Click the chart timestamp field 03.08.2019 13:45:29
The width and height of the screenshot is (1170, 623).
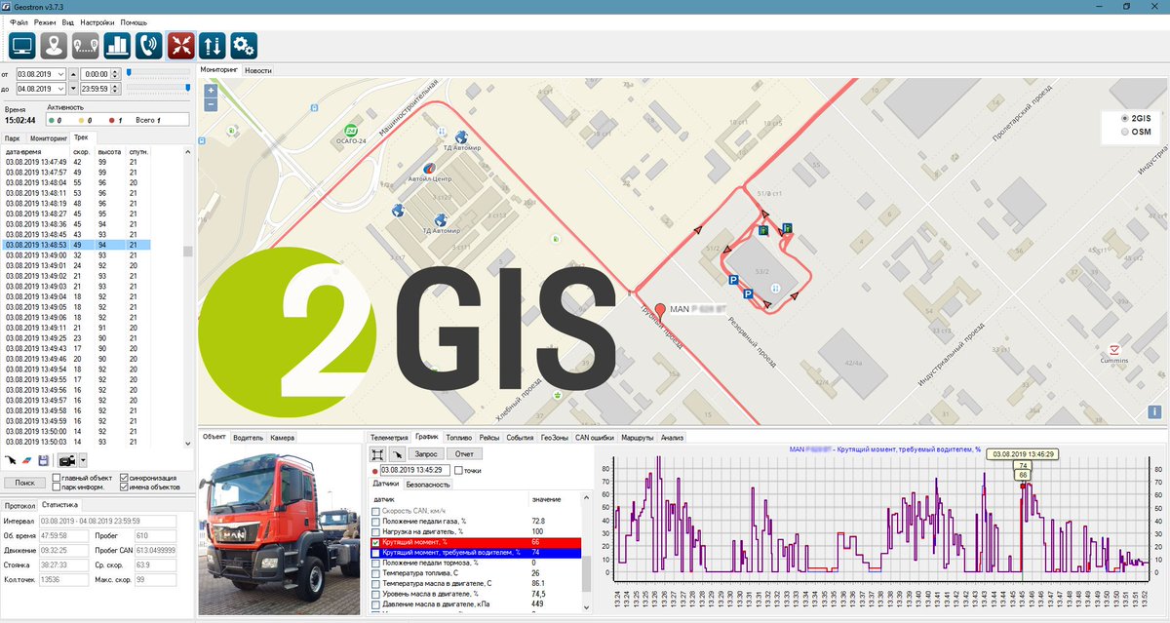tap(416, 471)
